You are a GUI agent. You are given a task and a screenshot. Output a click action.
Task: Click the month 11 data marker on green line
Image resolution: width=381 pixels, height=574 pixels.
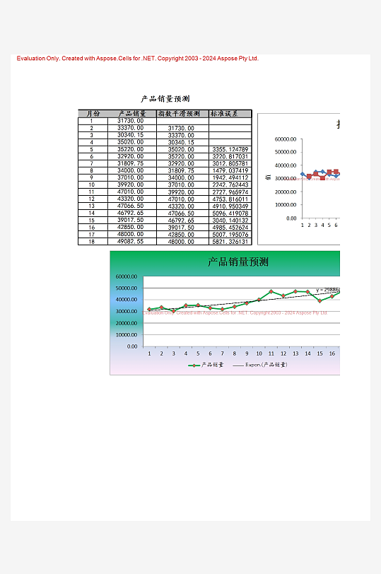[x=271, y=292]
